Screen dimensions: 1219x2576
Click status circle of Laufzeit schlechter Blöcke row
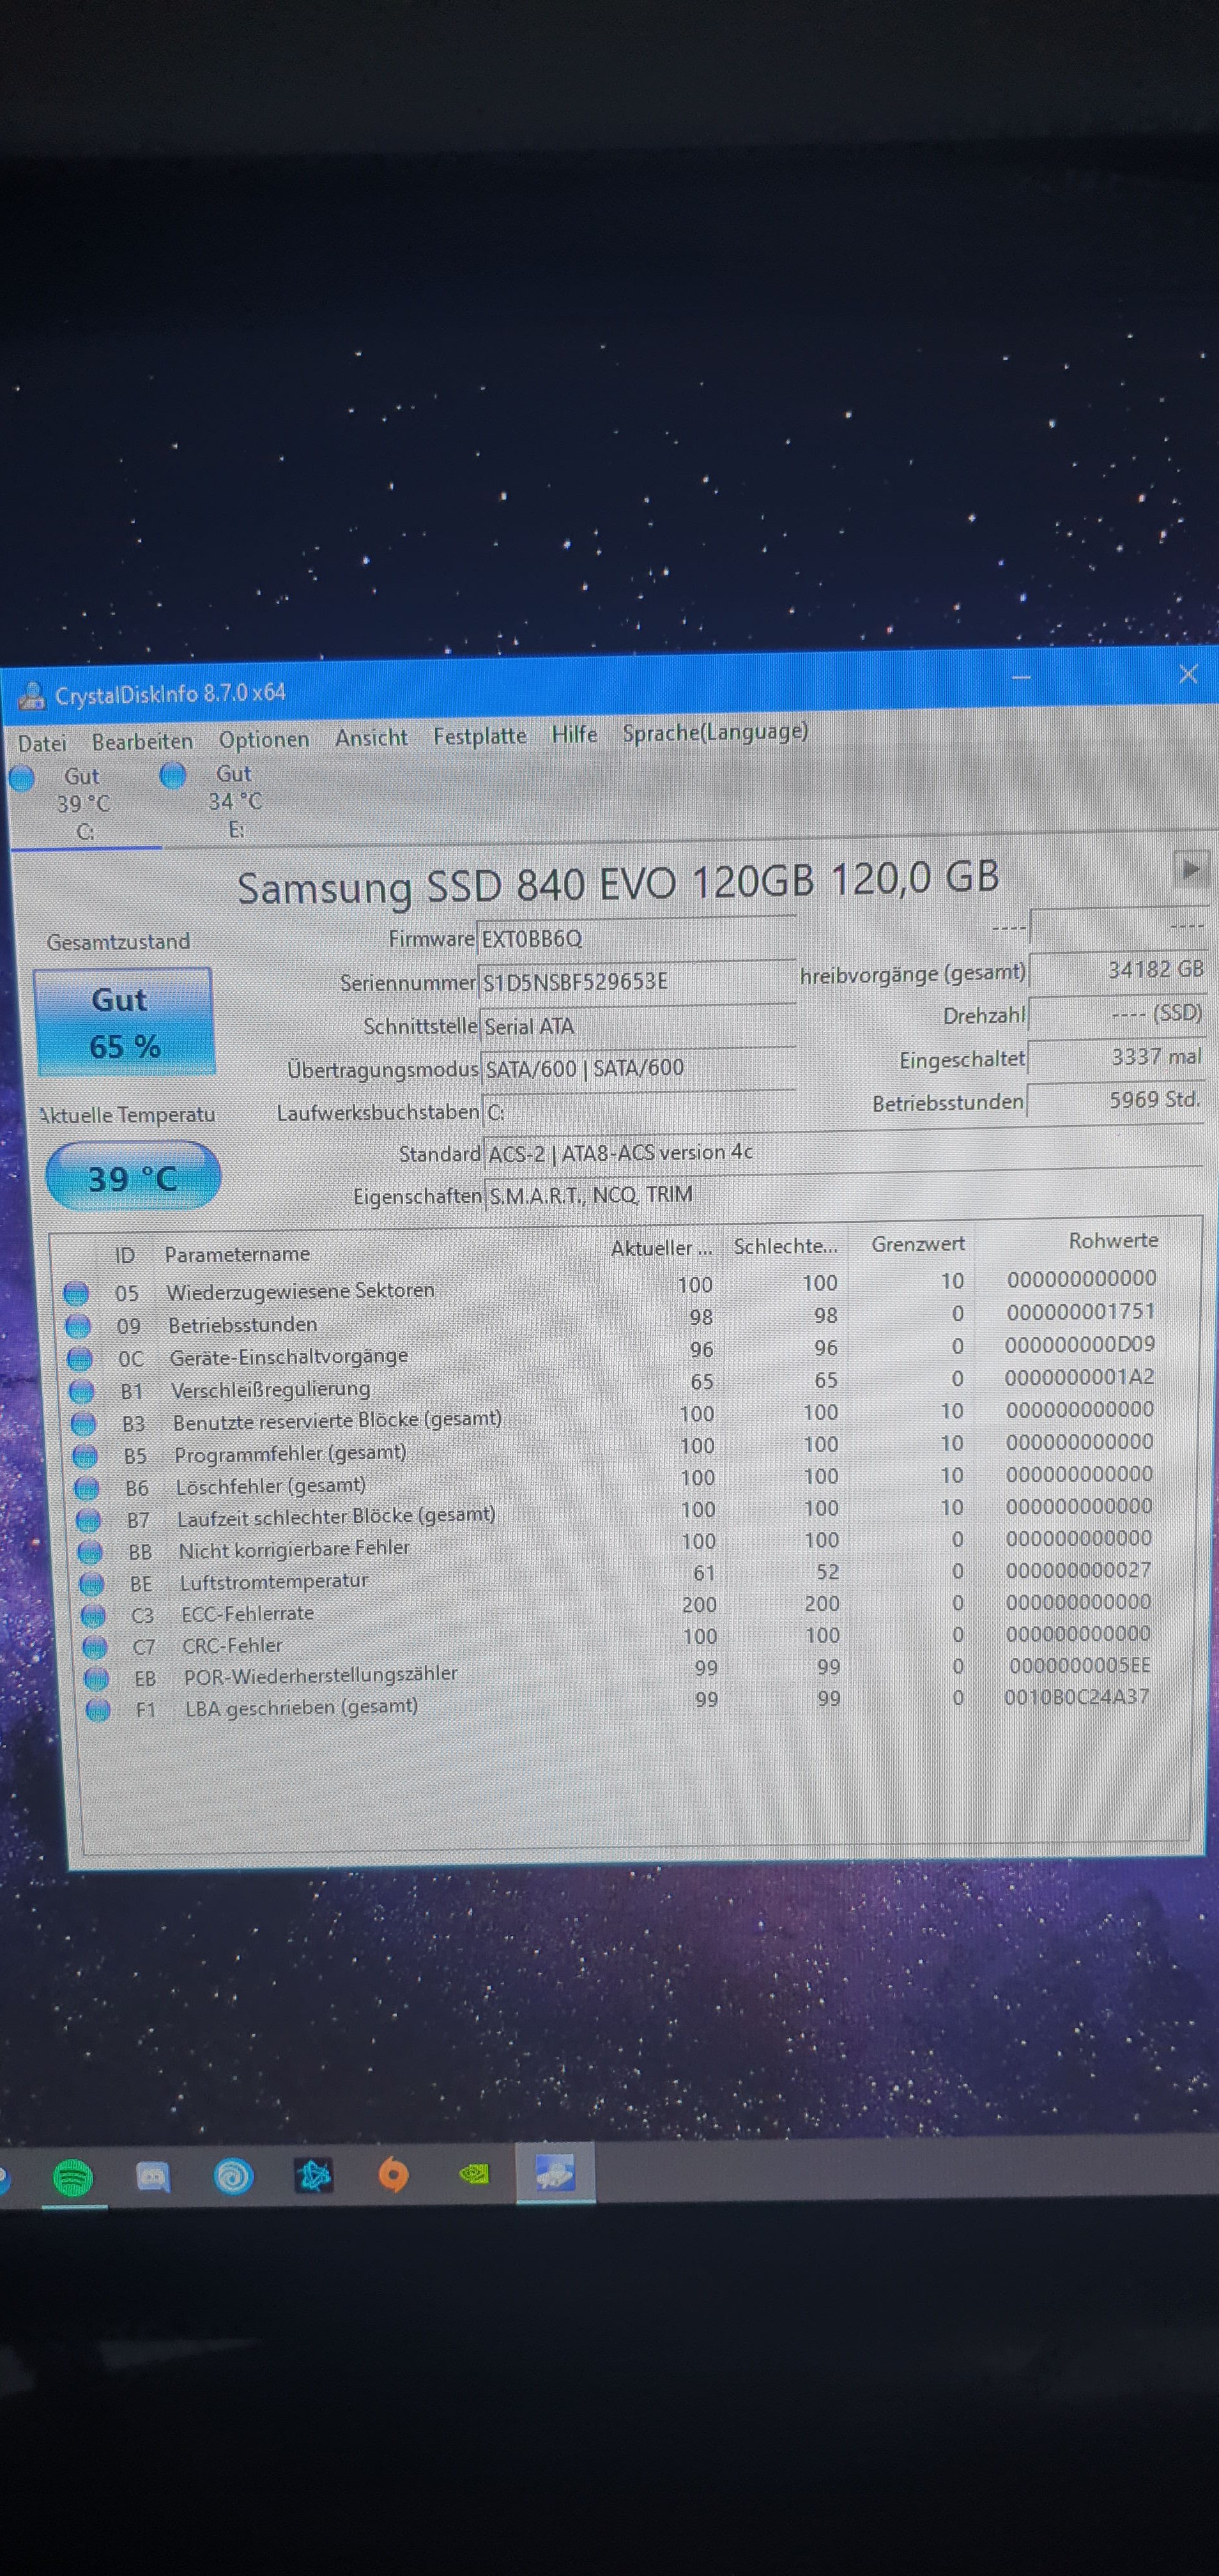tap(88, 1520)
